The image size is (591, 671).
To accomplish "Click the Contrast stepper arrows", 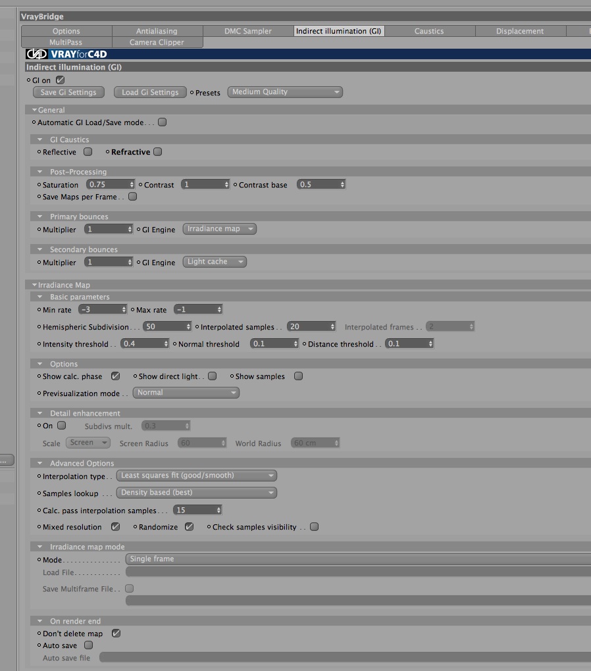I will 226,184.
